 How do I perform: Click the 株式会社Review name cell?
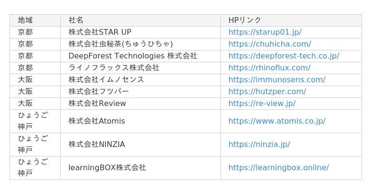click(x=141, y=104)
